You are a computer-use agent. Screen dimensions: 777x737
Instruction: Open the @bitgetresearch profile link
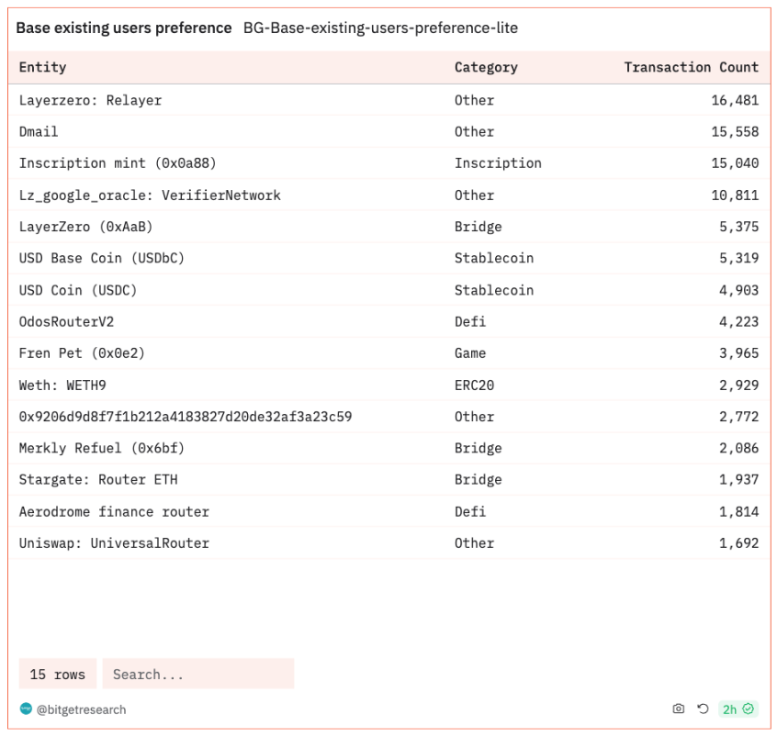click(81, 709)
